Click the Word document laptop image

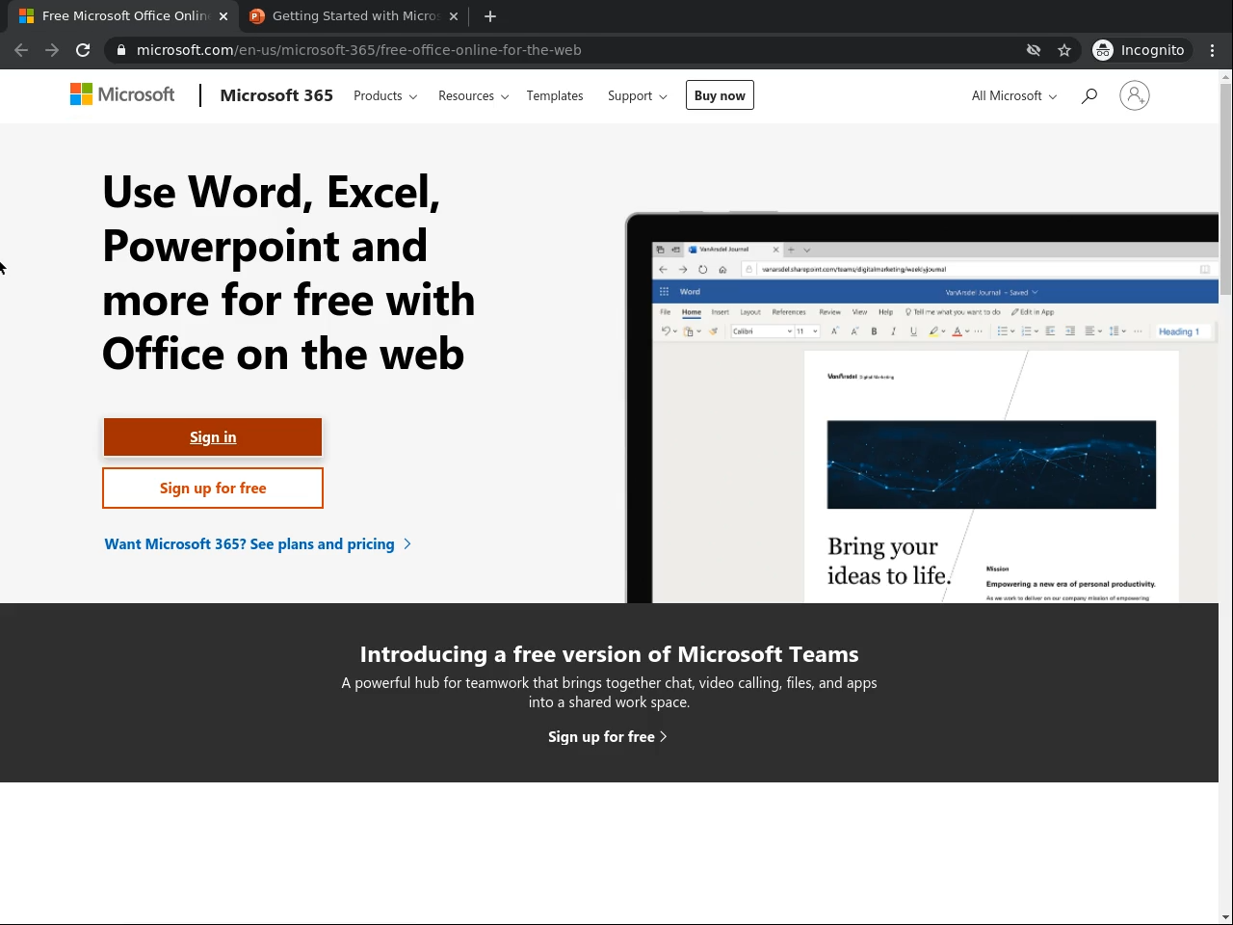point(922,408)
